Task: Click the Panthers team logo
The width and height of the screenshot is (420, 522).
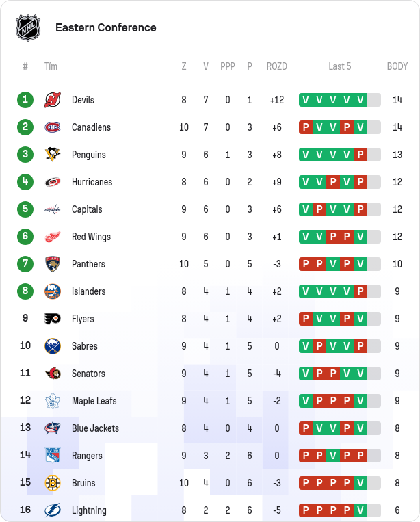Action: coord(53,264)
